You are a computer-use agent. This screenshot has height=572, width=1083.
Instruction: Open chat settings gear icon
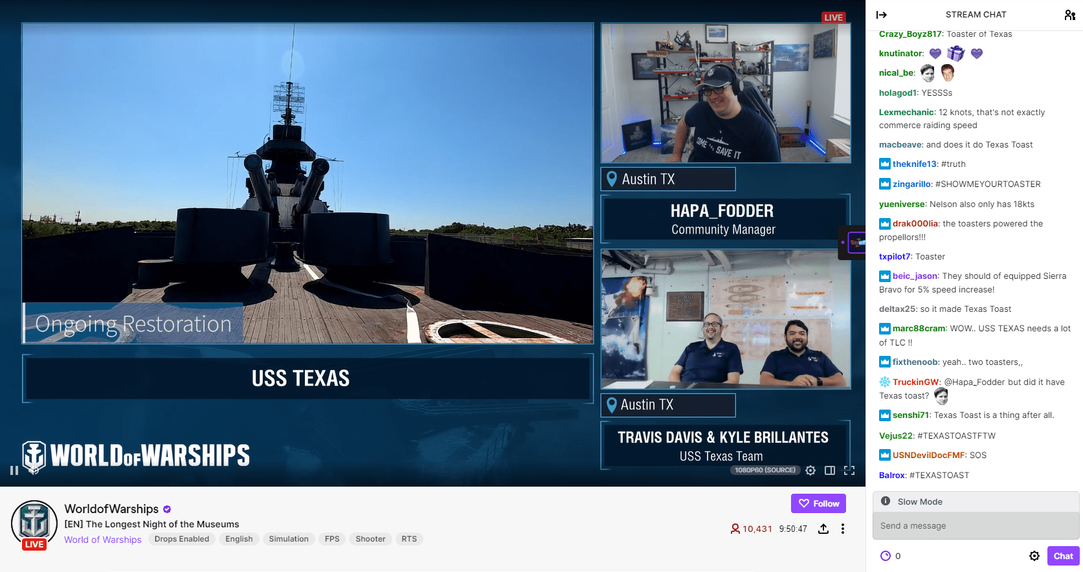pos(1034,556)
